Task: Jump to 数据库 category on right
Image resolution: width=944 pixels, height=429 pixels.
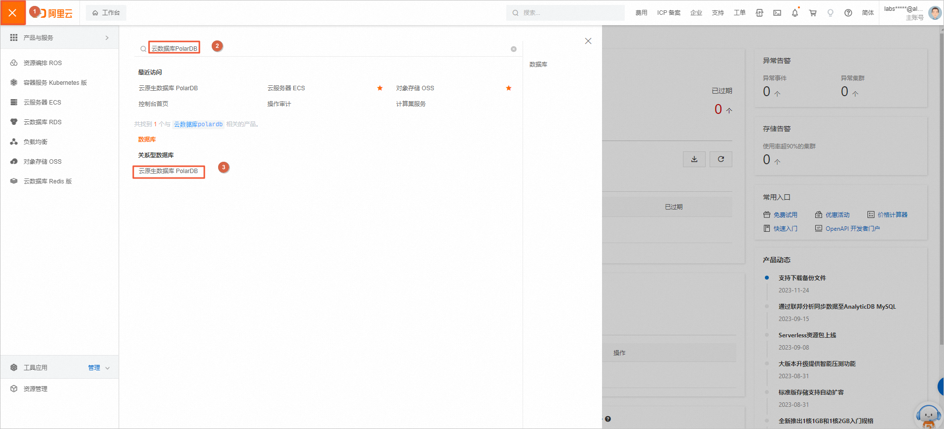Action: click(x=538, y=65)
